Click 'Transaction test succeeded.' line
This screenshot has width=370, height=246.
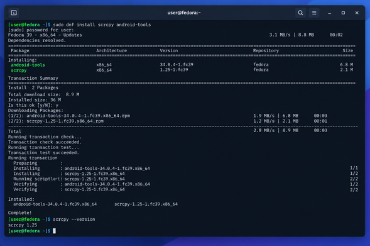pyautogui.click(x=43, y=153)
